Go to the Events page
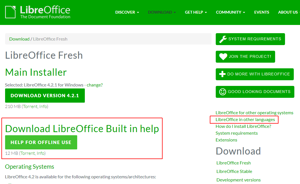This screenshot has height=184, width=300. (262, 12)
